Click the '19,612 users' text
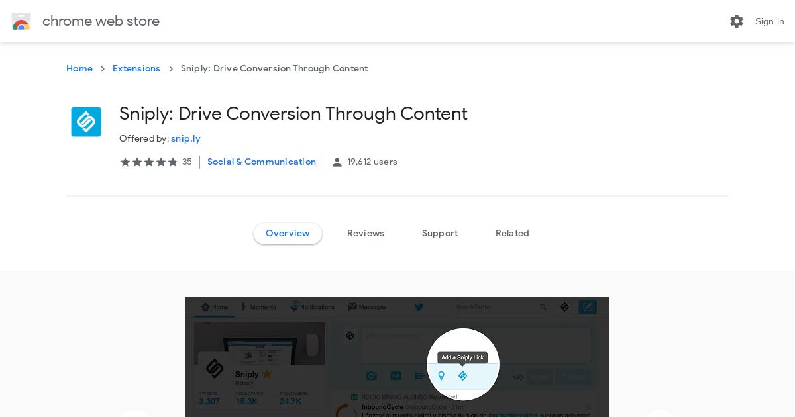The width and height of the screenshot is (795, 417). [372, 162]
